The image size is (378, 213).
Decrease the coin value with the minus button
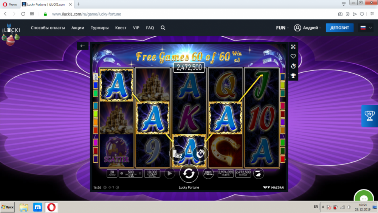pyautogui.click(x=121, y=173)
